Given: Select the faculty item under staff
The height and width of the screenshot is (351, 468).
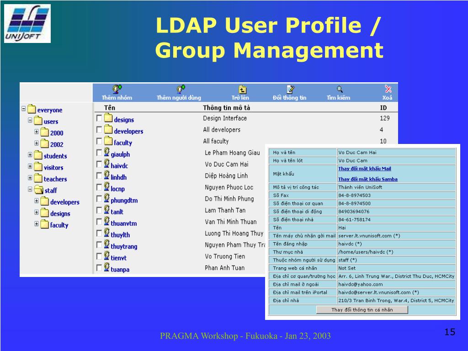Looking at the screenshot, I should (59, 225).
